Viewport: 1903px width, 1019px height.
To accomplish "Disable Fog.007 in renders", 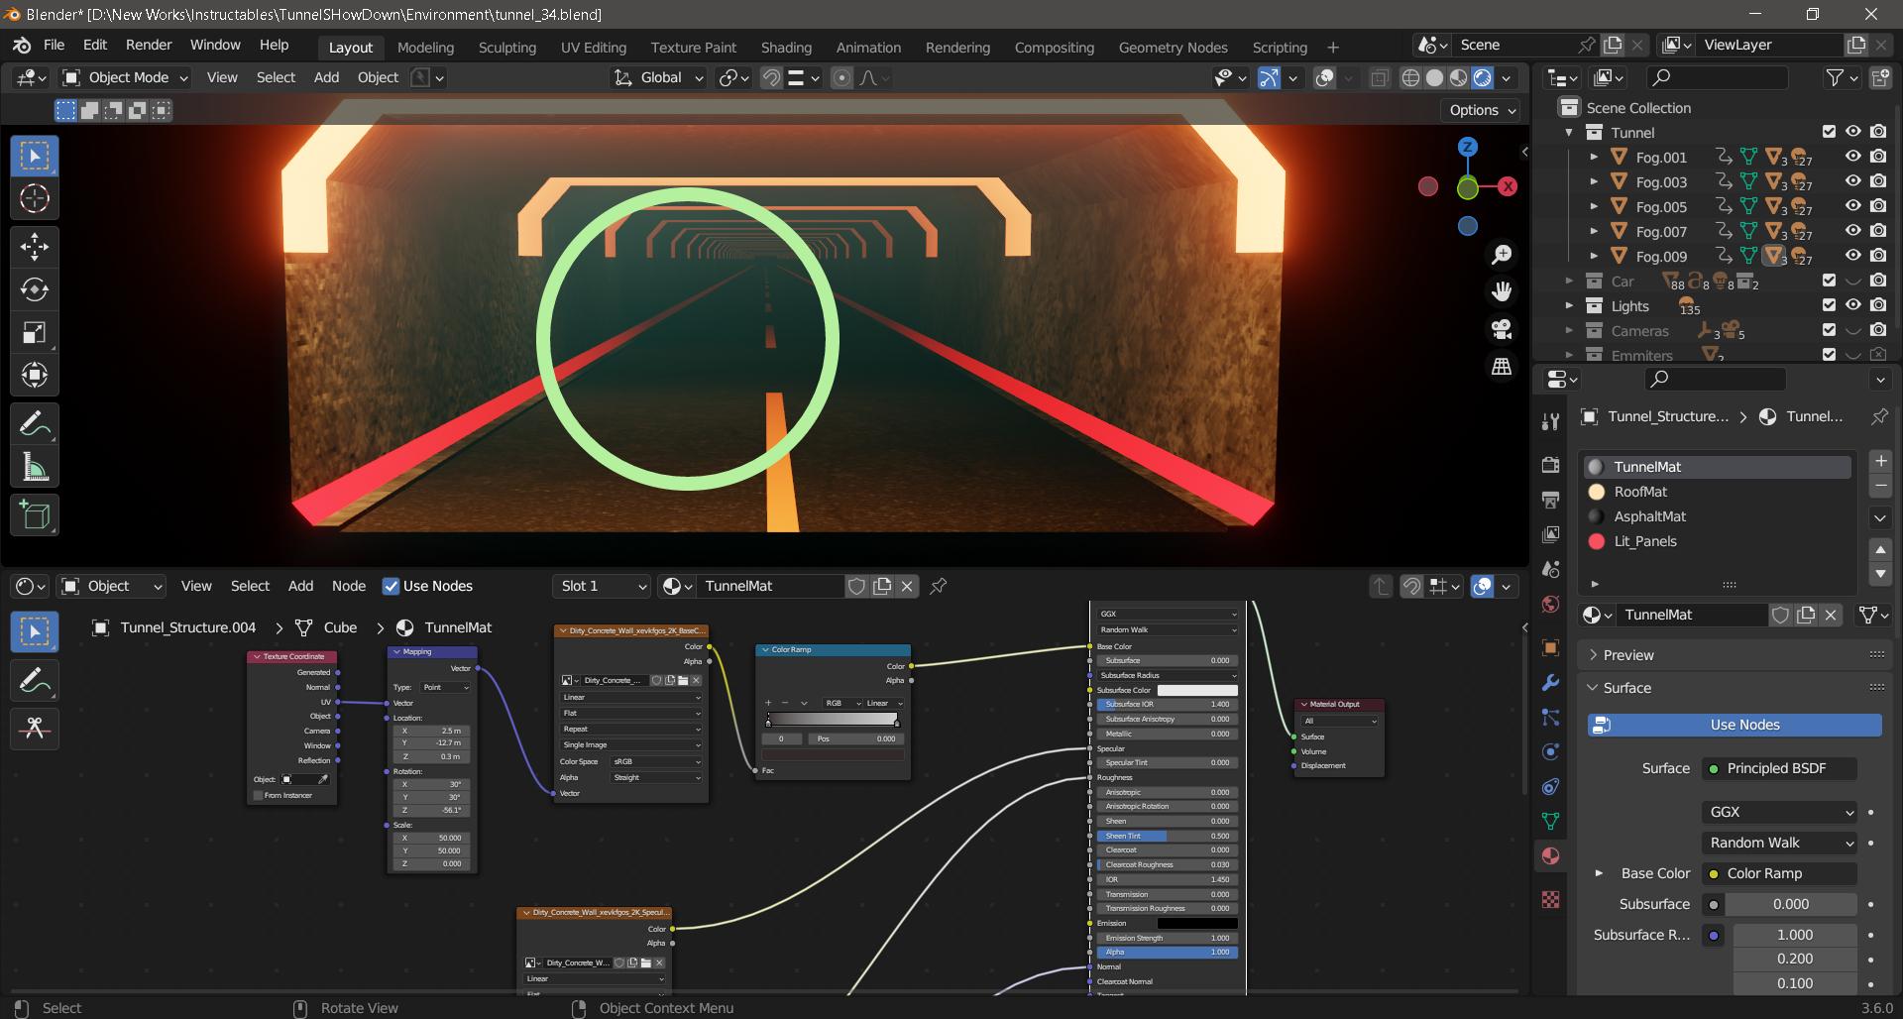I will click(x=1878, y=231).
